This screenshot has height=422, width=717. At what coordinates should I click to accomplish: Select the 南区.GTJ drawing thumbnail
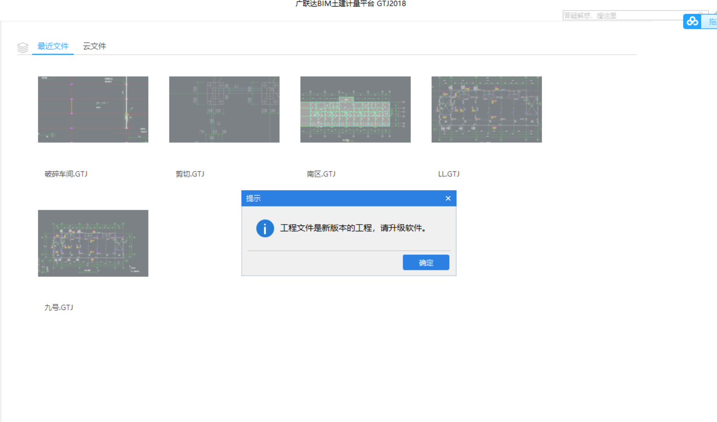pos(355,109)
